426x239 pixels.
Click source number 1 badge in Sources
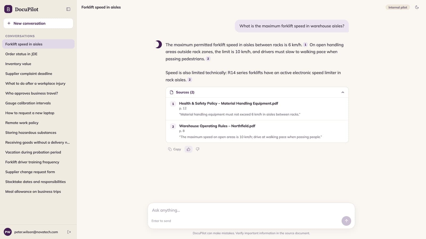point(173,104)
